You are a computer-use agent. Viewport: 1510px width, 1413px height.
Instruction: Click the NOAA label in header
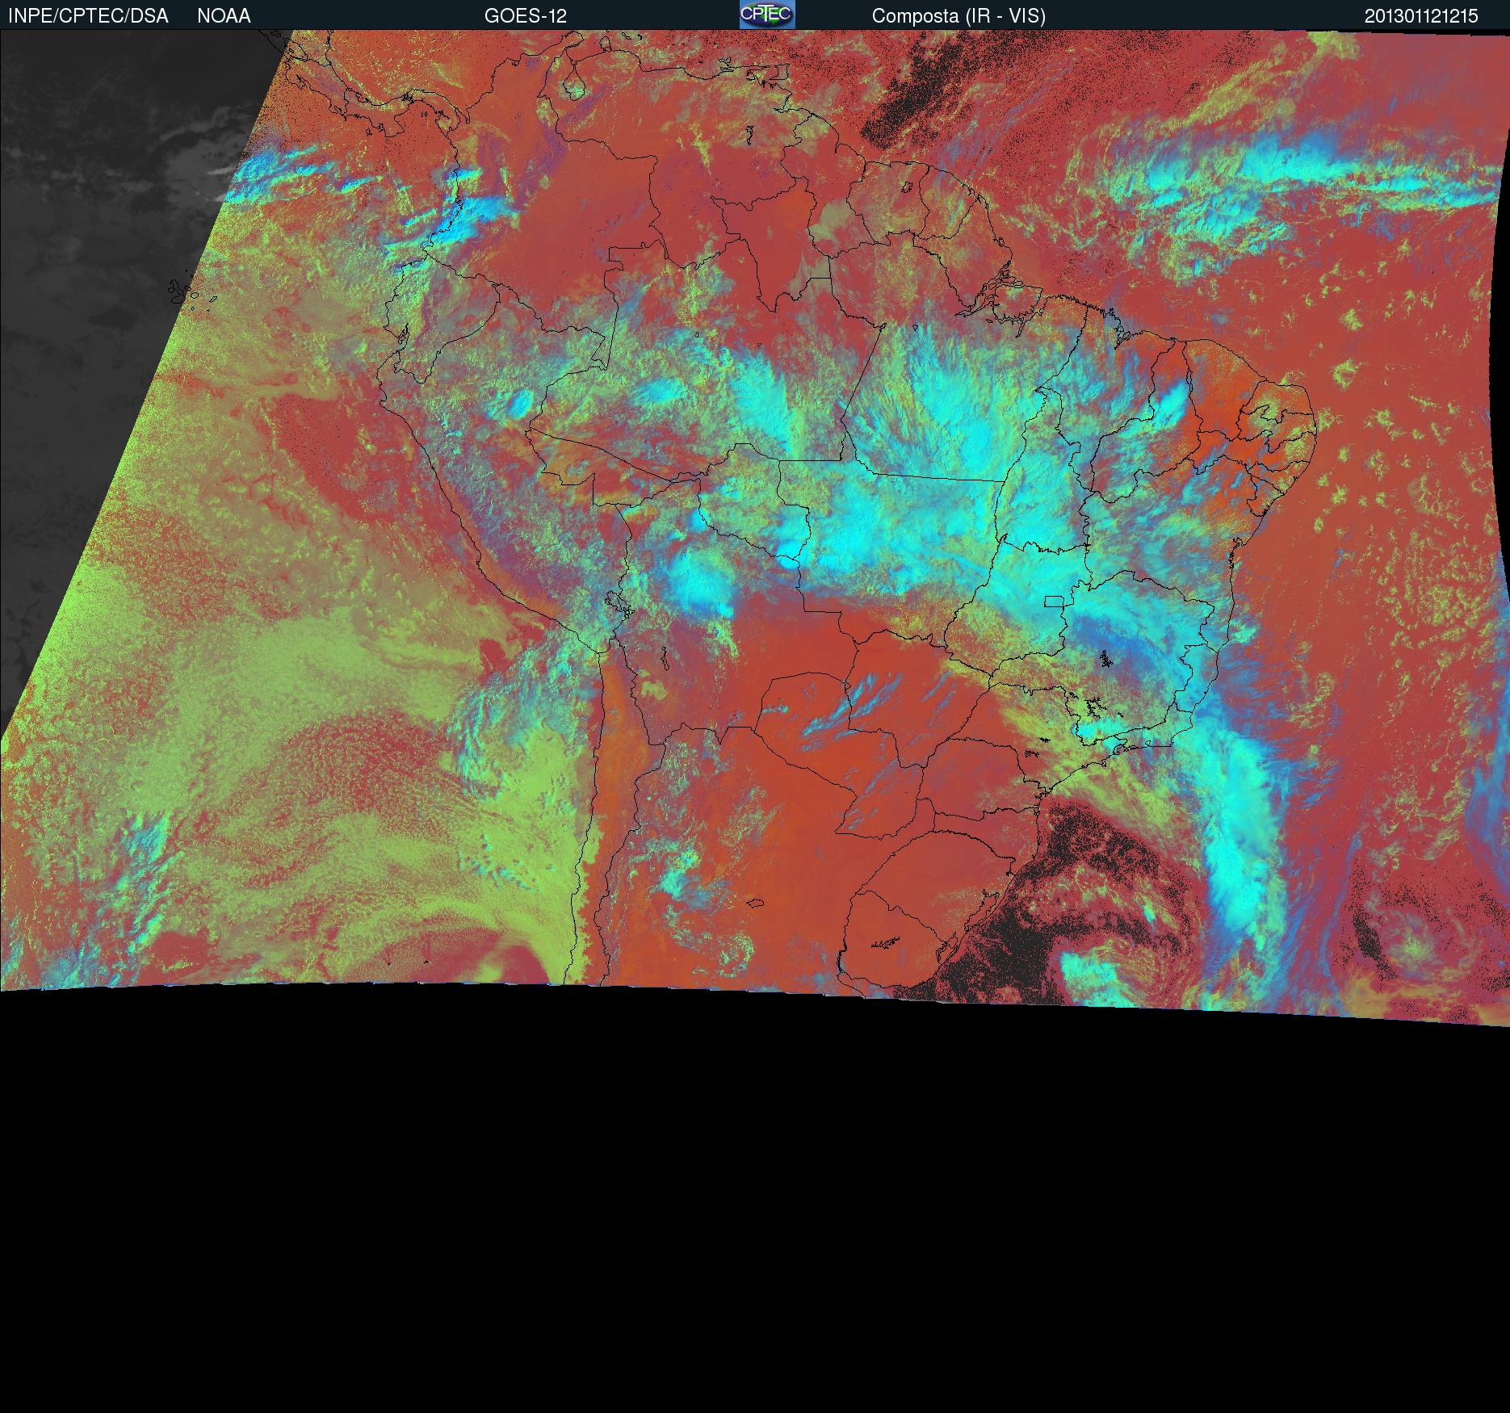pos(224,16)
